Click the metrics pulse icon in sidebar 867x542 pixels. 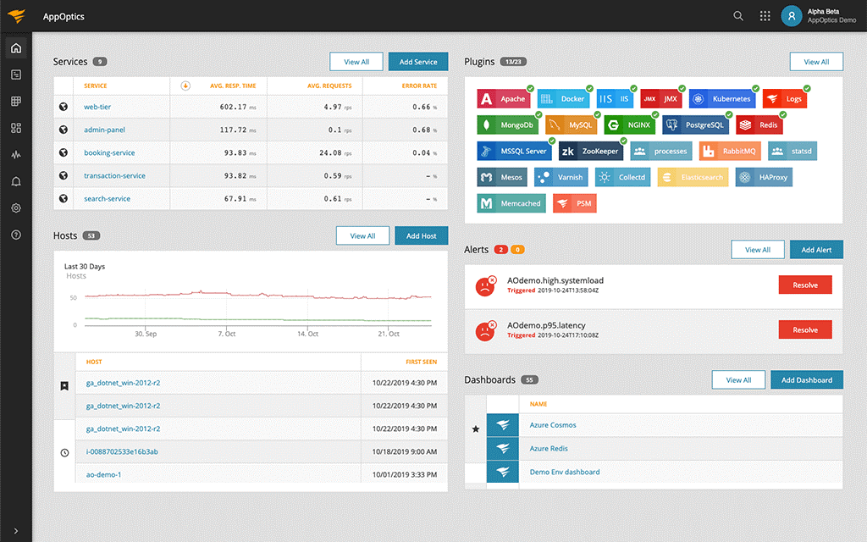16,155
